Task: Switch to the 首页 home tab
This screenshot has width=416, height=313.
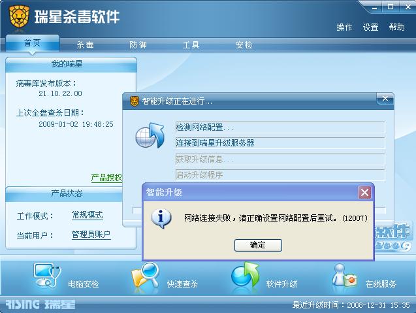Action: pos(33,43)
